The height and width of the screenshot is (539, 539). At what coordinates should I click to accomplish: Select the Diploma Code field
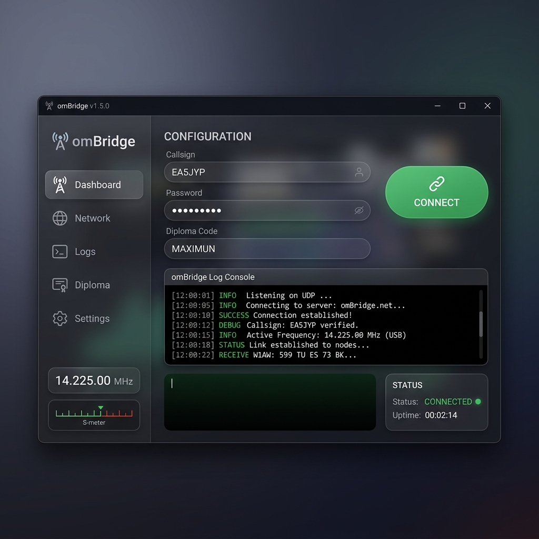coord(267,248)
